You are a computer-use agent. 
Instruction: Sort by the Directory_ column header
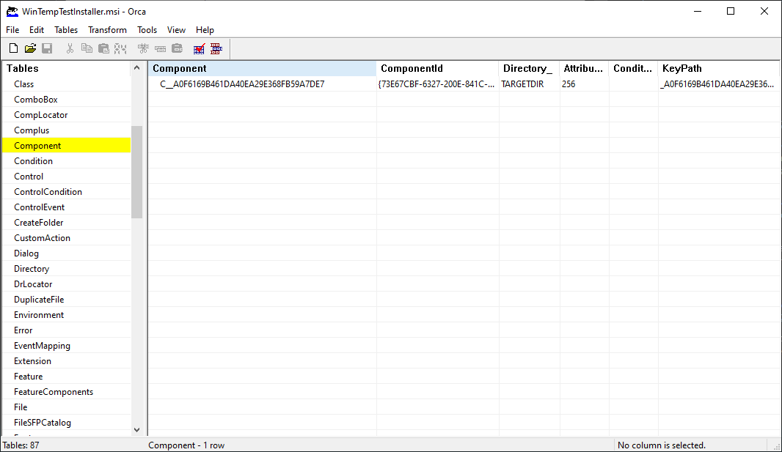tap(529, 68)
